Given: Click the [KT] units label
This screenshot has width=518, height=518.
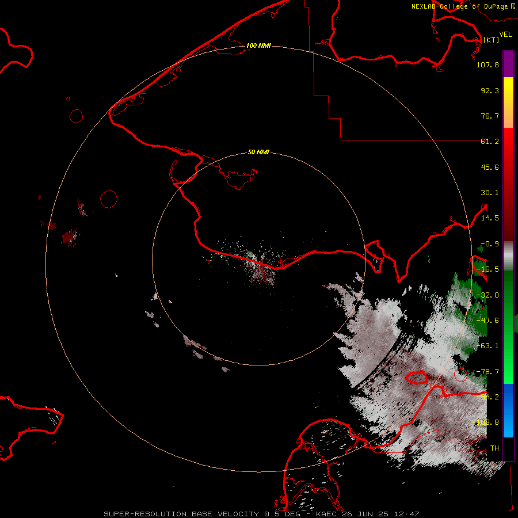Looking at the screenshot, I should point(491,40).
